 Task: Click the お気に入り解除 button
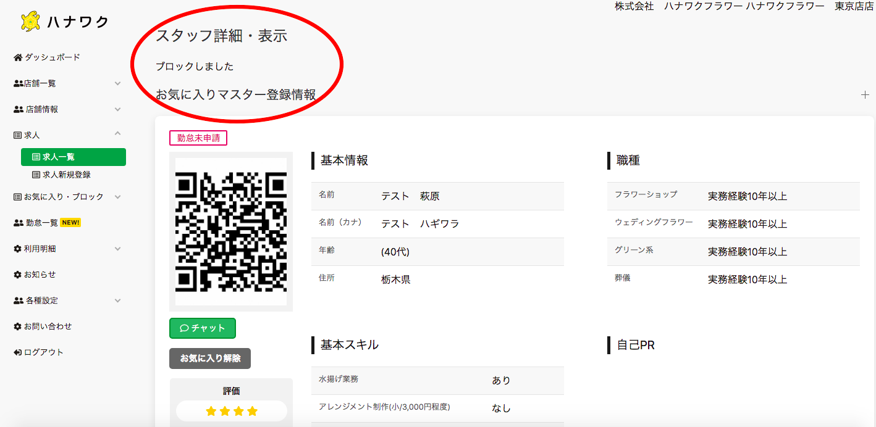(x=210, y=359)
